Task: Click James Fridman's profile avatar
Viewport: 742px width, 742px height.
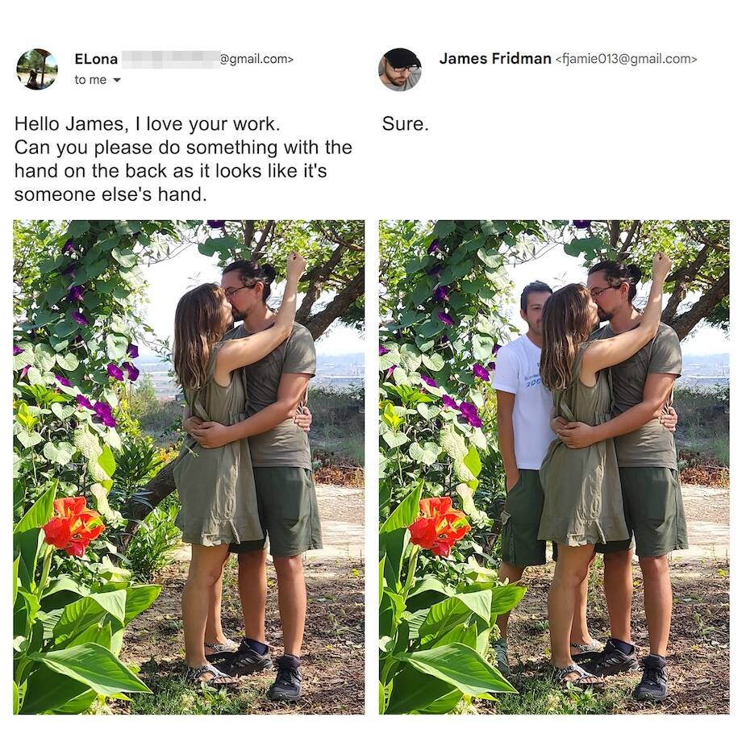Action: point(400,69)
